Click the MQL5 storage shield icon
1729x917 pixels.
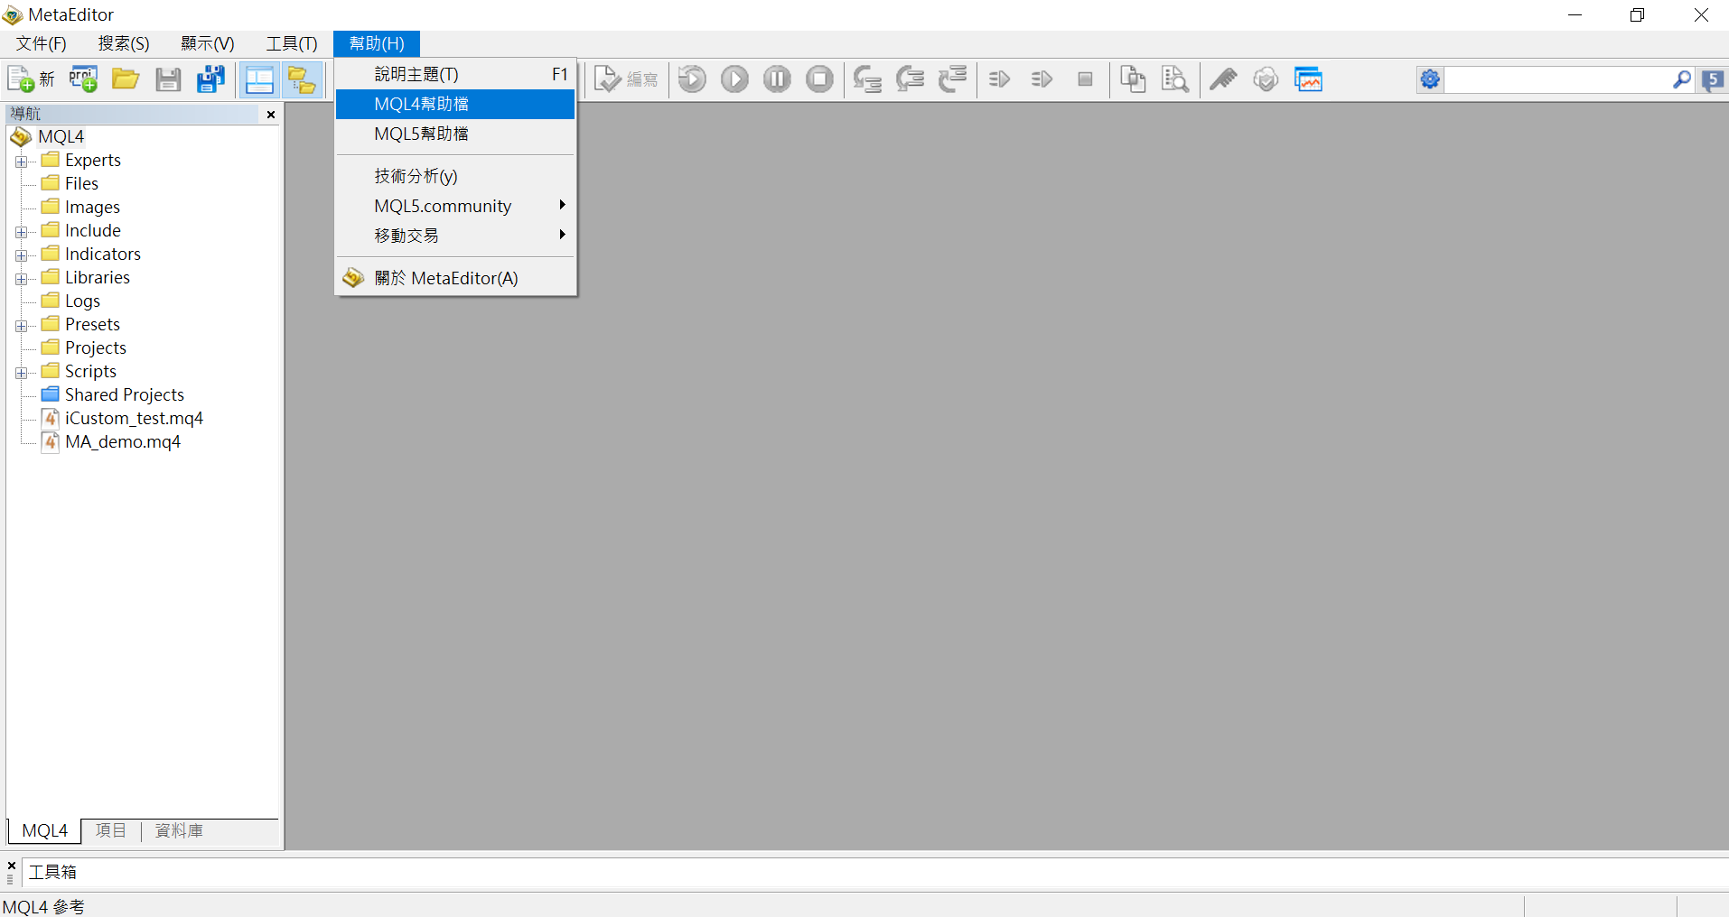pyautogui.click(x=1266, y=79)
